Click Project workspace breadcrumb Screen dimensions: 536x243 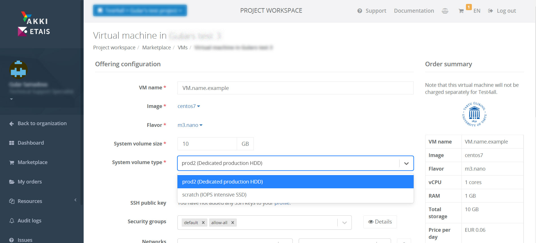coord(114,48)
